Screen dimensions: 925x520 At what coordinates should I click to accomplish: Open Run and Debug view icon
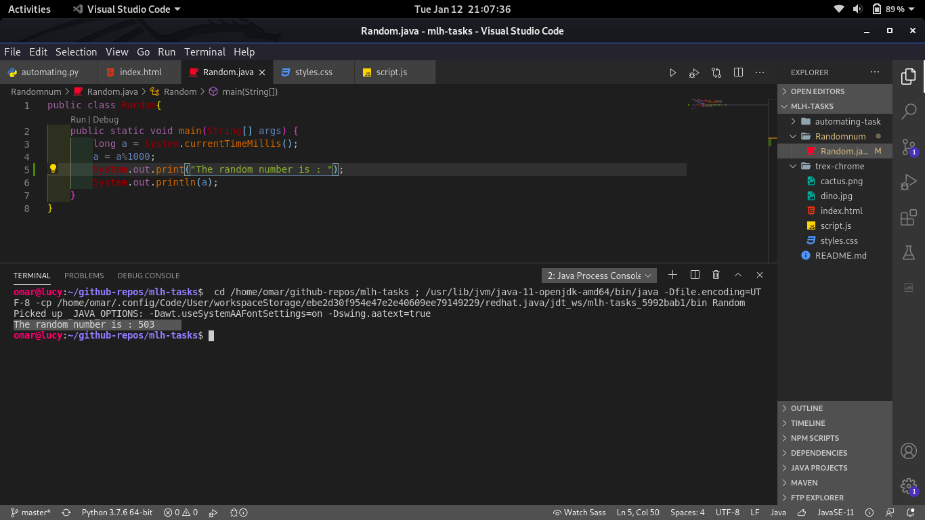point(908,182)
